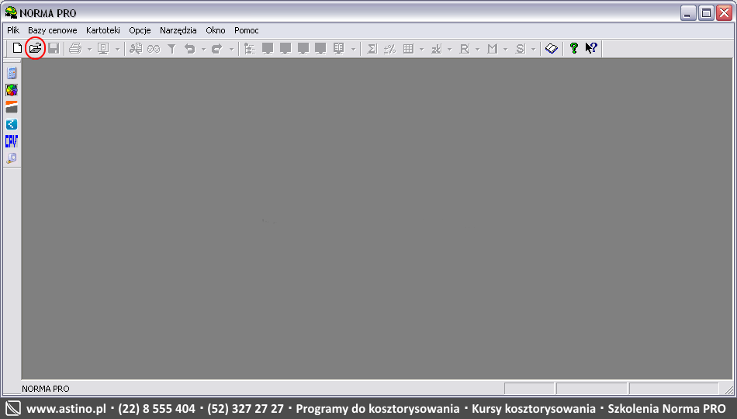Click the monitor with book columns icon

click(338, 48)
